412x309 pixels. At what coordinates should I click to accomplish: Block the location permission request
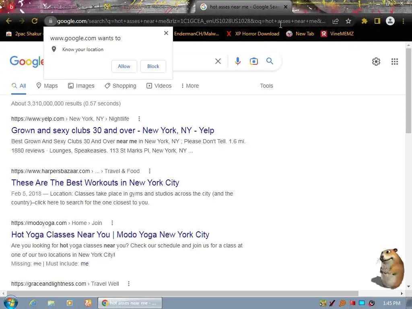pyautogui.click(x=153, y=66)
